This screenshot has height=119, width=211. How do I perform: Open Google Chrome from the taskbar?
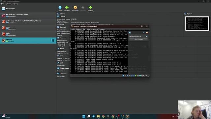(x=103, y=116)
